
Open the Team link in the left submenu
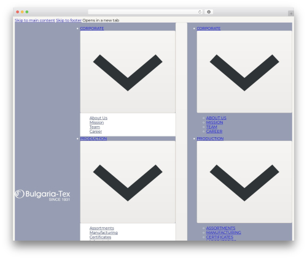coord(95,127)
